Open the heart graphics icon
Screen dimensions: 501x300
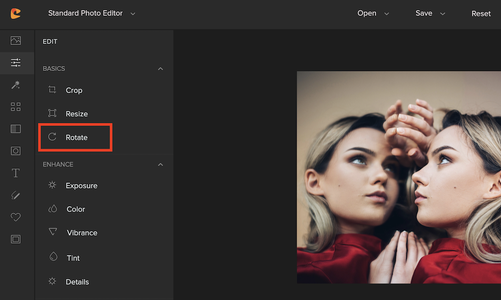pos(16,217)
